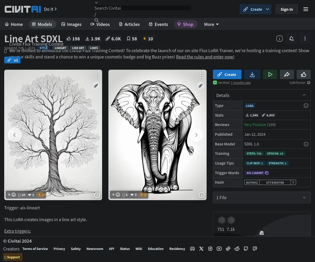Image resolution: width=315 pixels, height=262 pixels.
Task: Click info icon on elephant image
Action: 202,195
